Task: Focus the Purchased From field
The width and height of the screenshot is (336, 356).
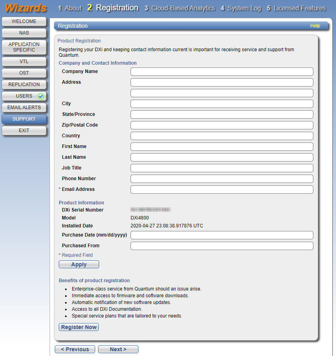Action: point(222,246)
